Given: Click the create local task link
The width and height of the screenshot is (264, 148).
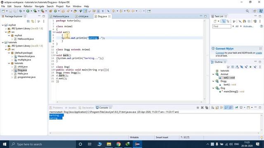Looking at the screenshot, I should pyautogui.click(x=259, y=53).
